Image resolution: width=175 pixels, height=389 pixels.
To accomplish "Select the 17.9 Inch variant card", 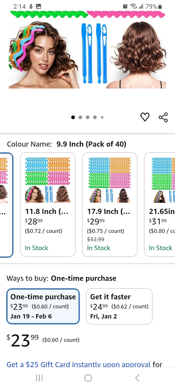I will [x=110, y=204].
